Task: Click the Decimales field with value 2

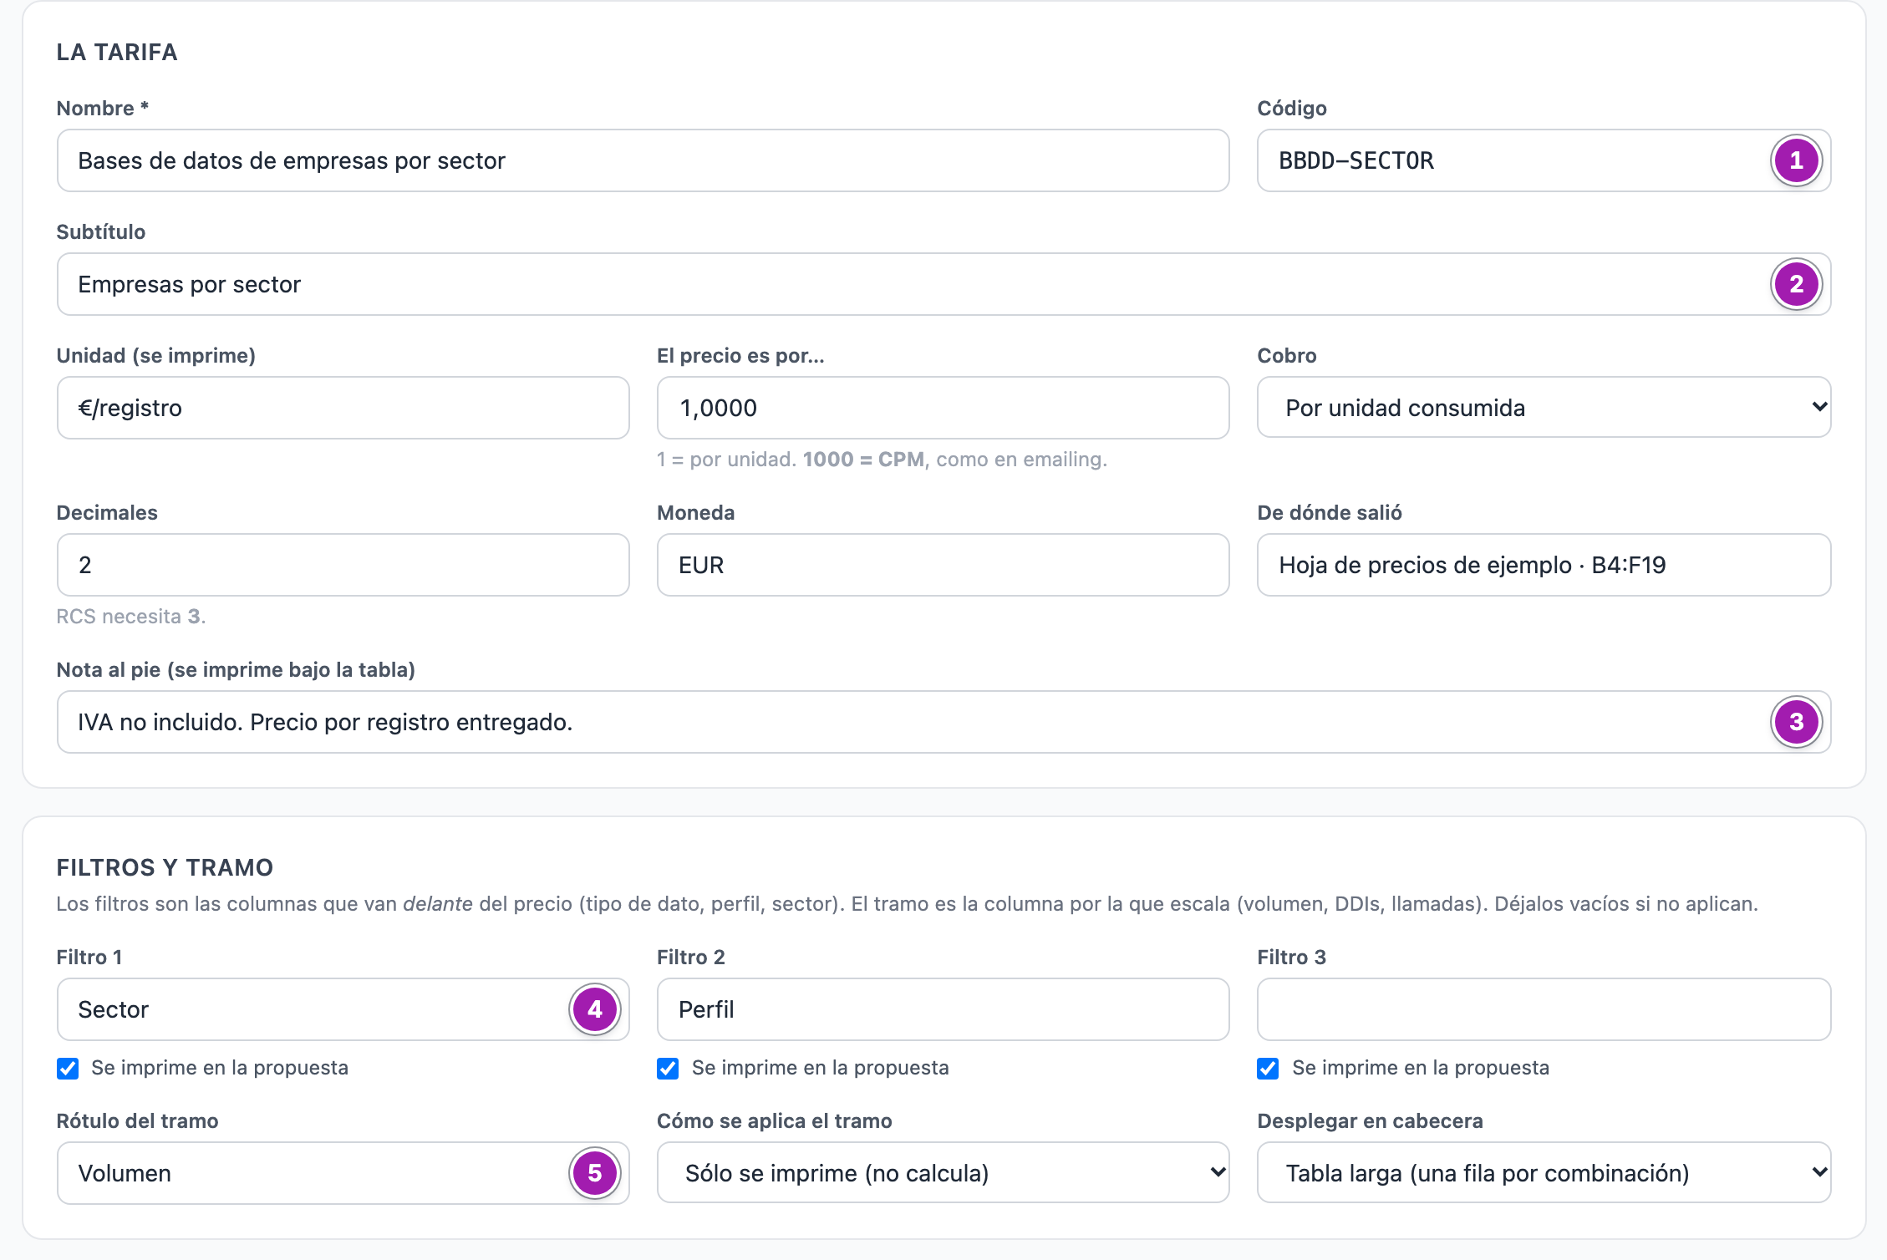Action: pos(343,565)
